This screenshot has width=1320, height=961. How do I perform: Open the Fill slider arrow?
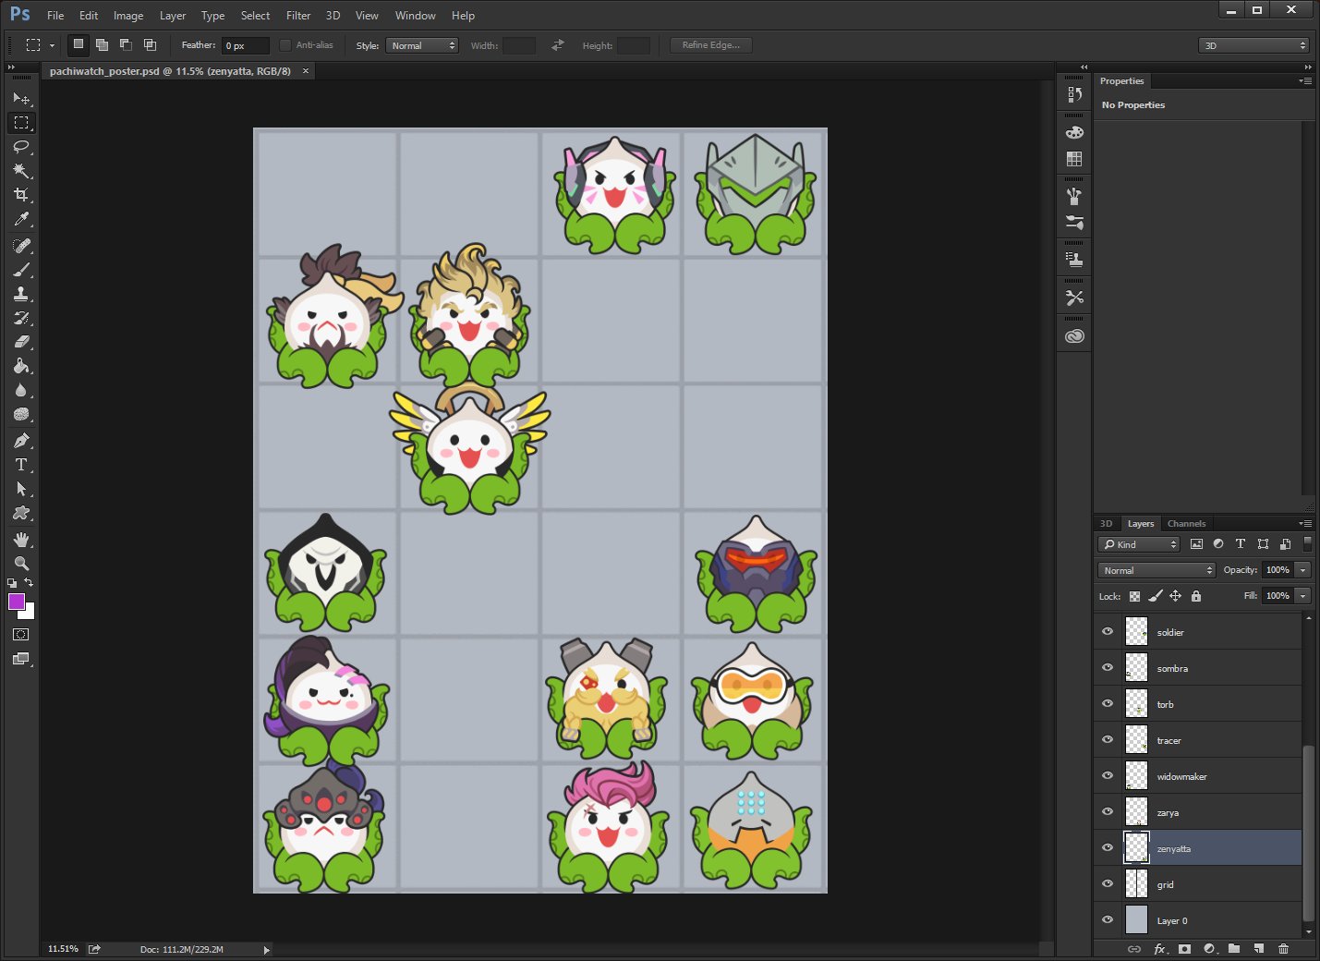(1303, 596)
